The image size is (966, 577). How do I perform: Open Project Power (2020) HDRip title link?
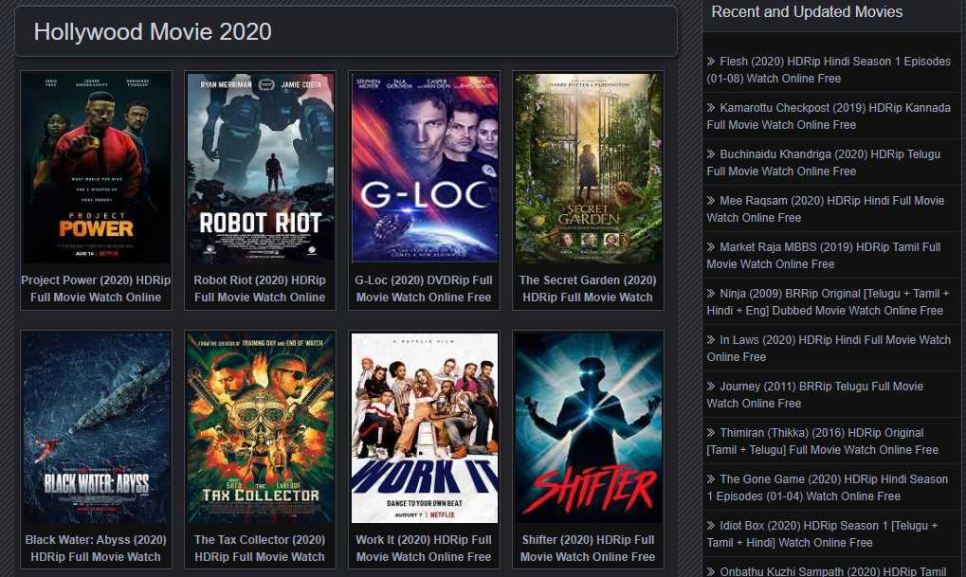click(x=96, y=288)
